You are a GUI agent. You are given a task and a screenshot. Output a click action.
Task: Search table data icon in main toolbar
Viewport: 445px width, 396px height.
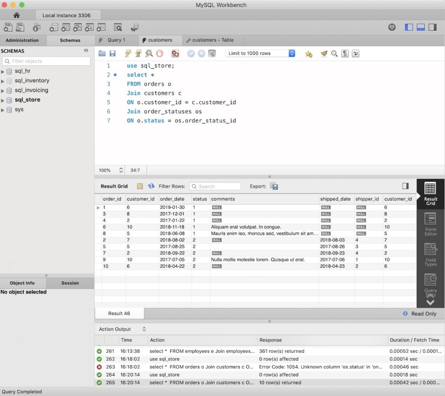[118, 27]
